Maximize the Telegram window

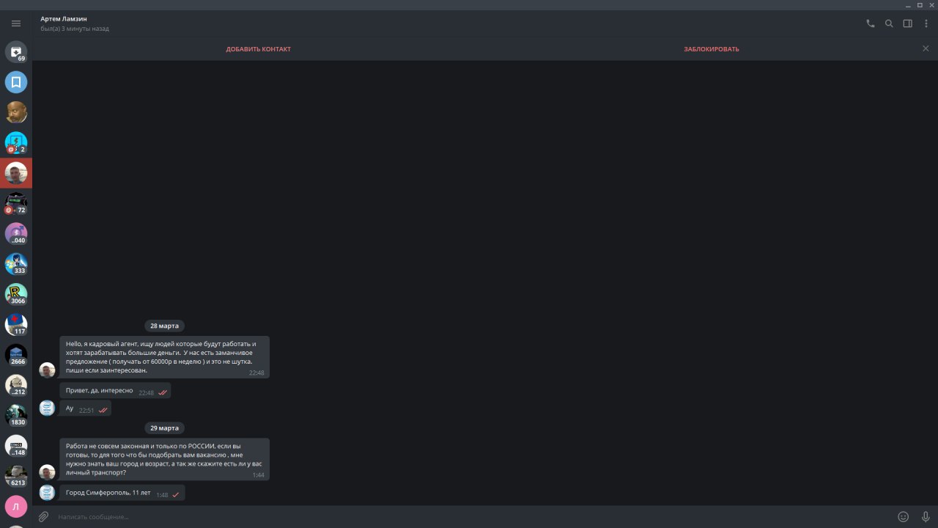coord(920,4)
